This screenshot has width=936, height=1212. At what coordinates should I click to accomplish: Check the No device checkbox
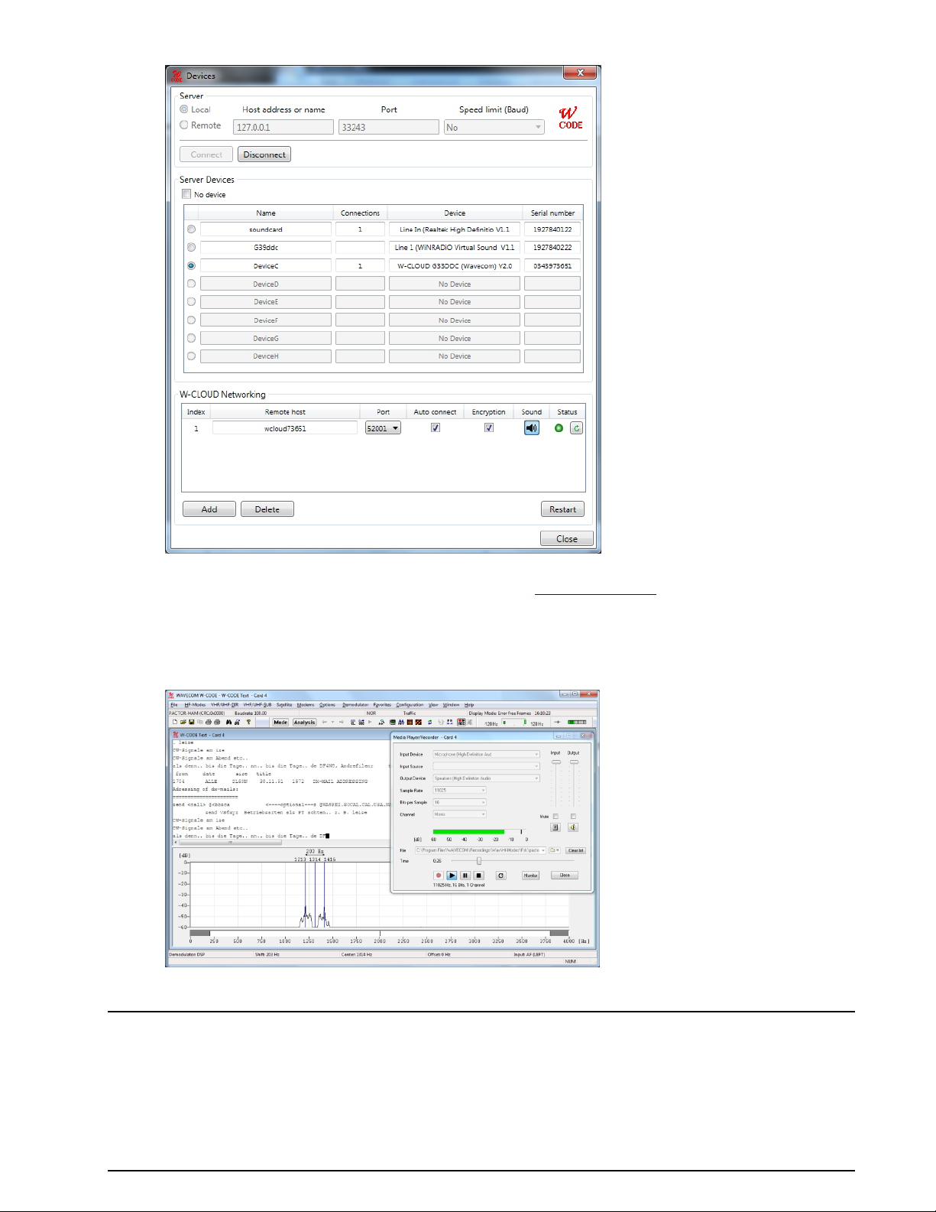pos(186,194)
